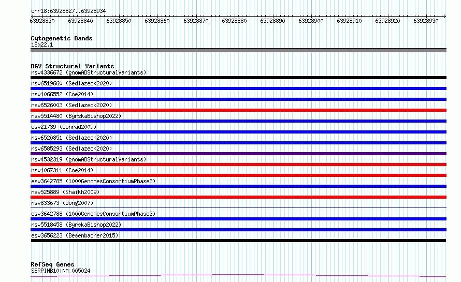The width and height of the screenshot is (461, 282).
Task: Click the blue bar for nsv6519660
Action: point(238,88)
